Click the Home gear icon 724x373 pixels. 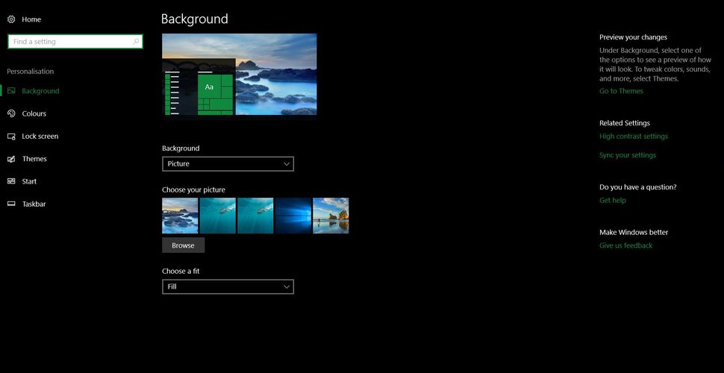click(x=11, y=19)
